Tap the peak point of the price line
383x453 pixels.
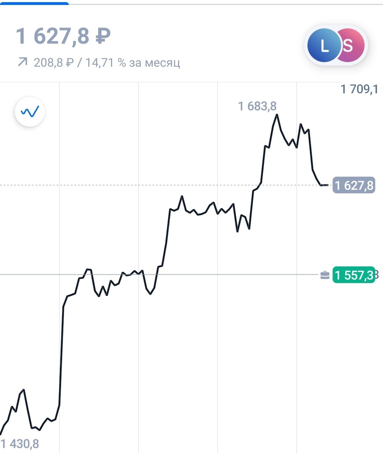[277, 114]
